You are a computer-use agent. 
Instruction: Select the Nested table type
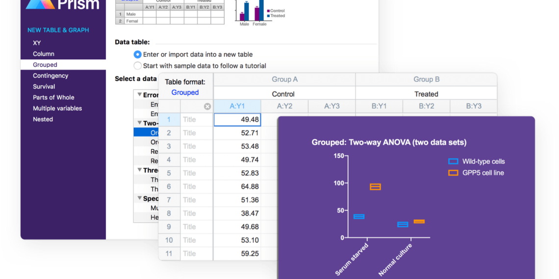tap(43, 119)
